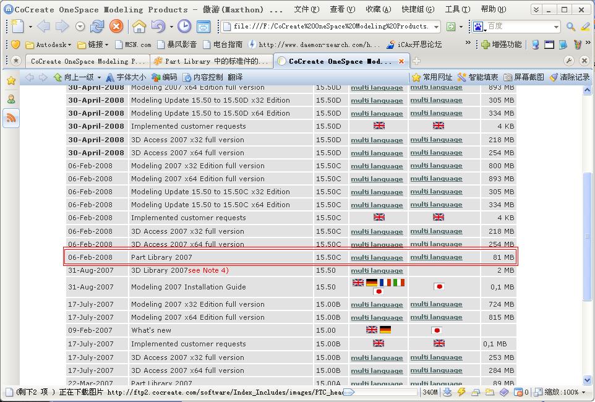Viewport: 595px width, 402px height.
Task: Open the RSS feed icon in the sidebar
Action: (x=11, y=118)
